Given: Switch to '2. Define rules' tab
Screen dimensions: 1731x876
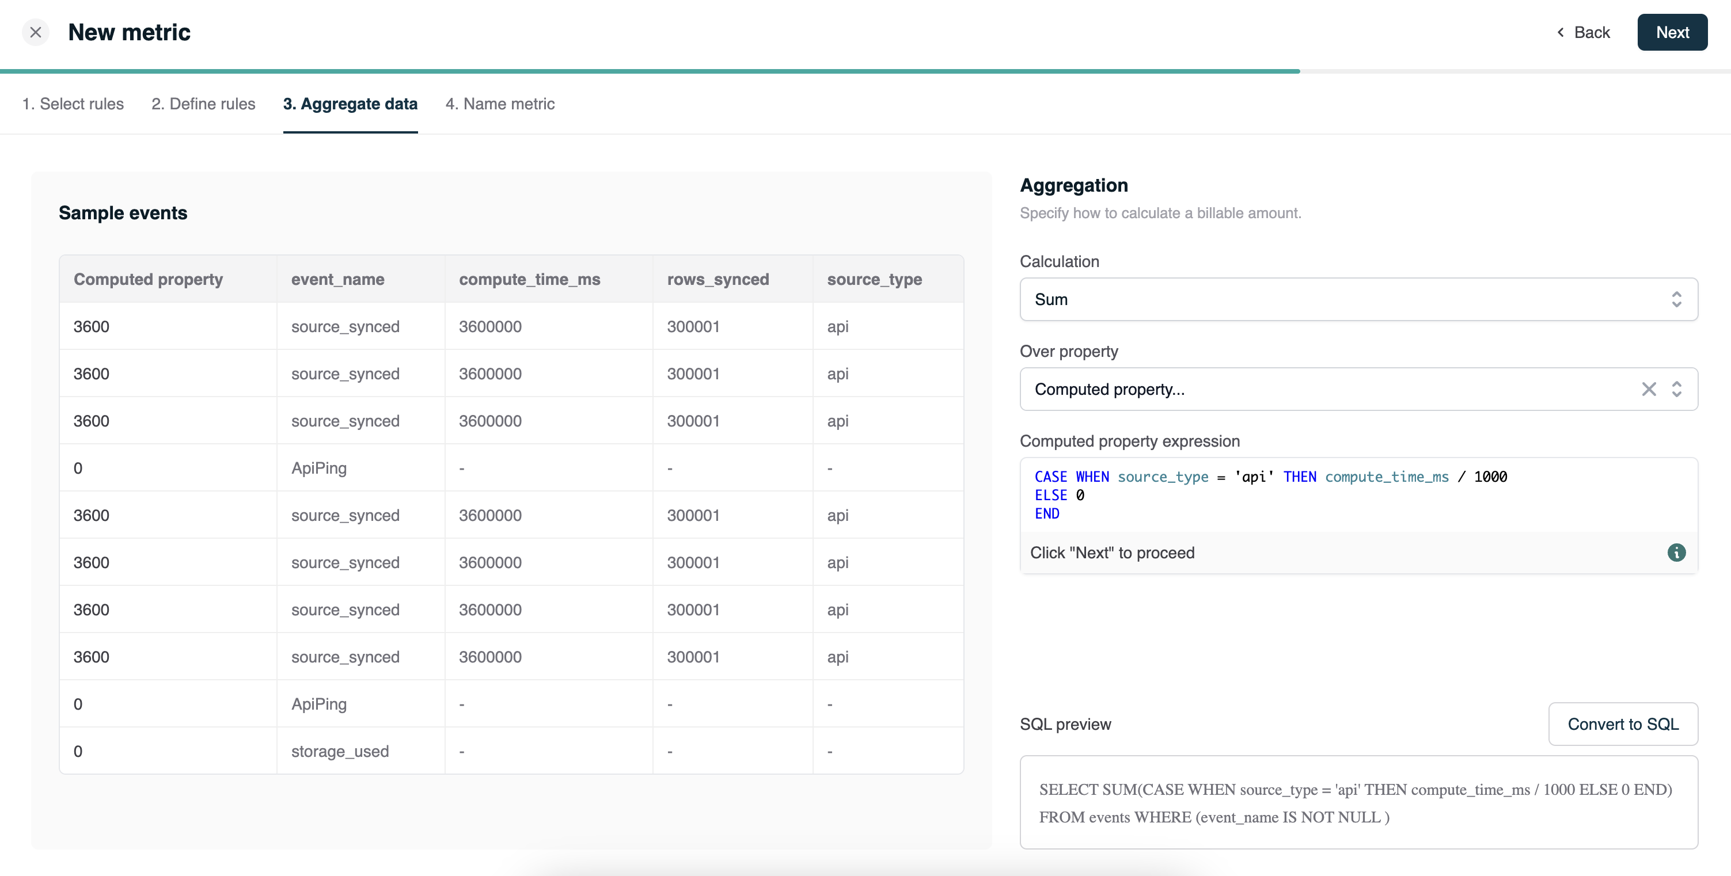Looking at the screenshot, I should tap(203, 103).
